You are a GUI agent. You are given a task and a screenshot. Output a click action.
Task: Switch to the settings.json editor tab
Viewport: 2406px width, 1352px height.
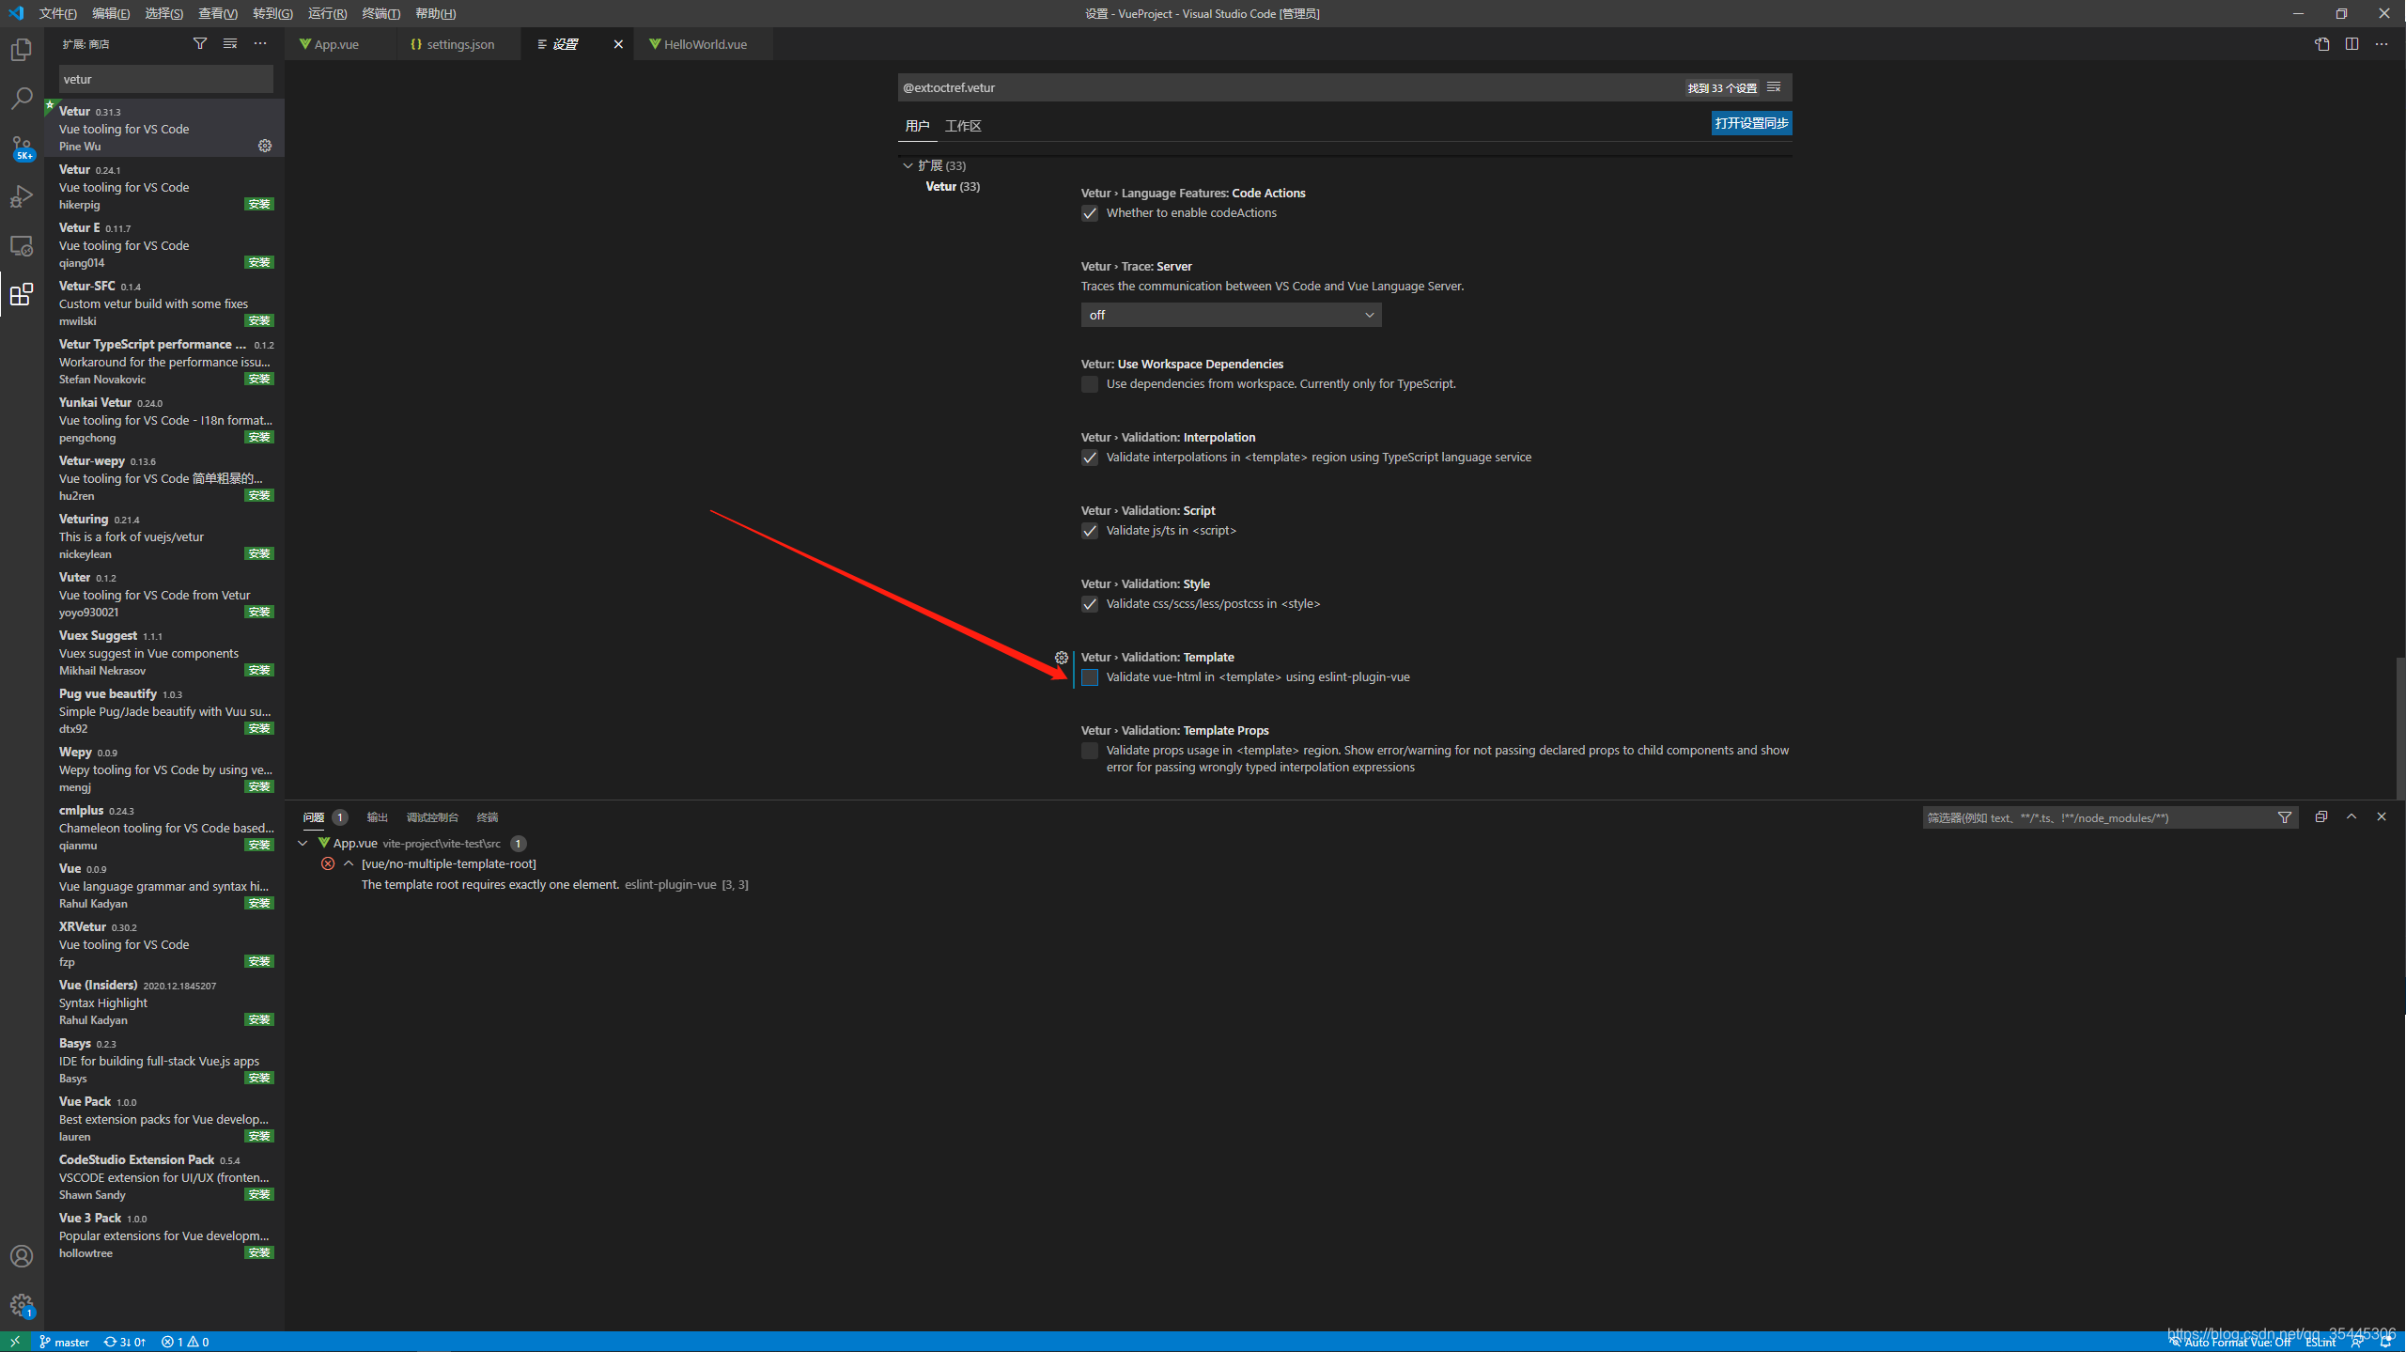pyautogui.click(x=459, y=44)
